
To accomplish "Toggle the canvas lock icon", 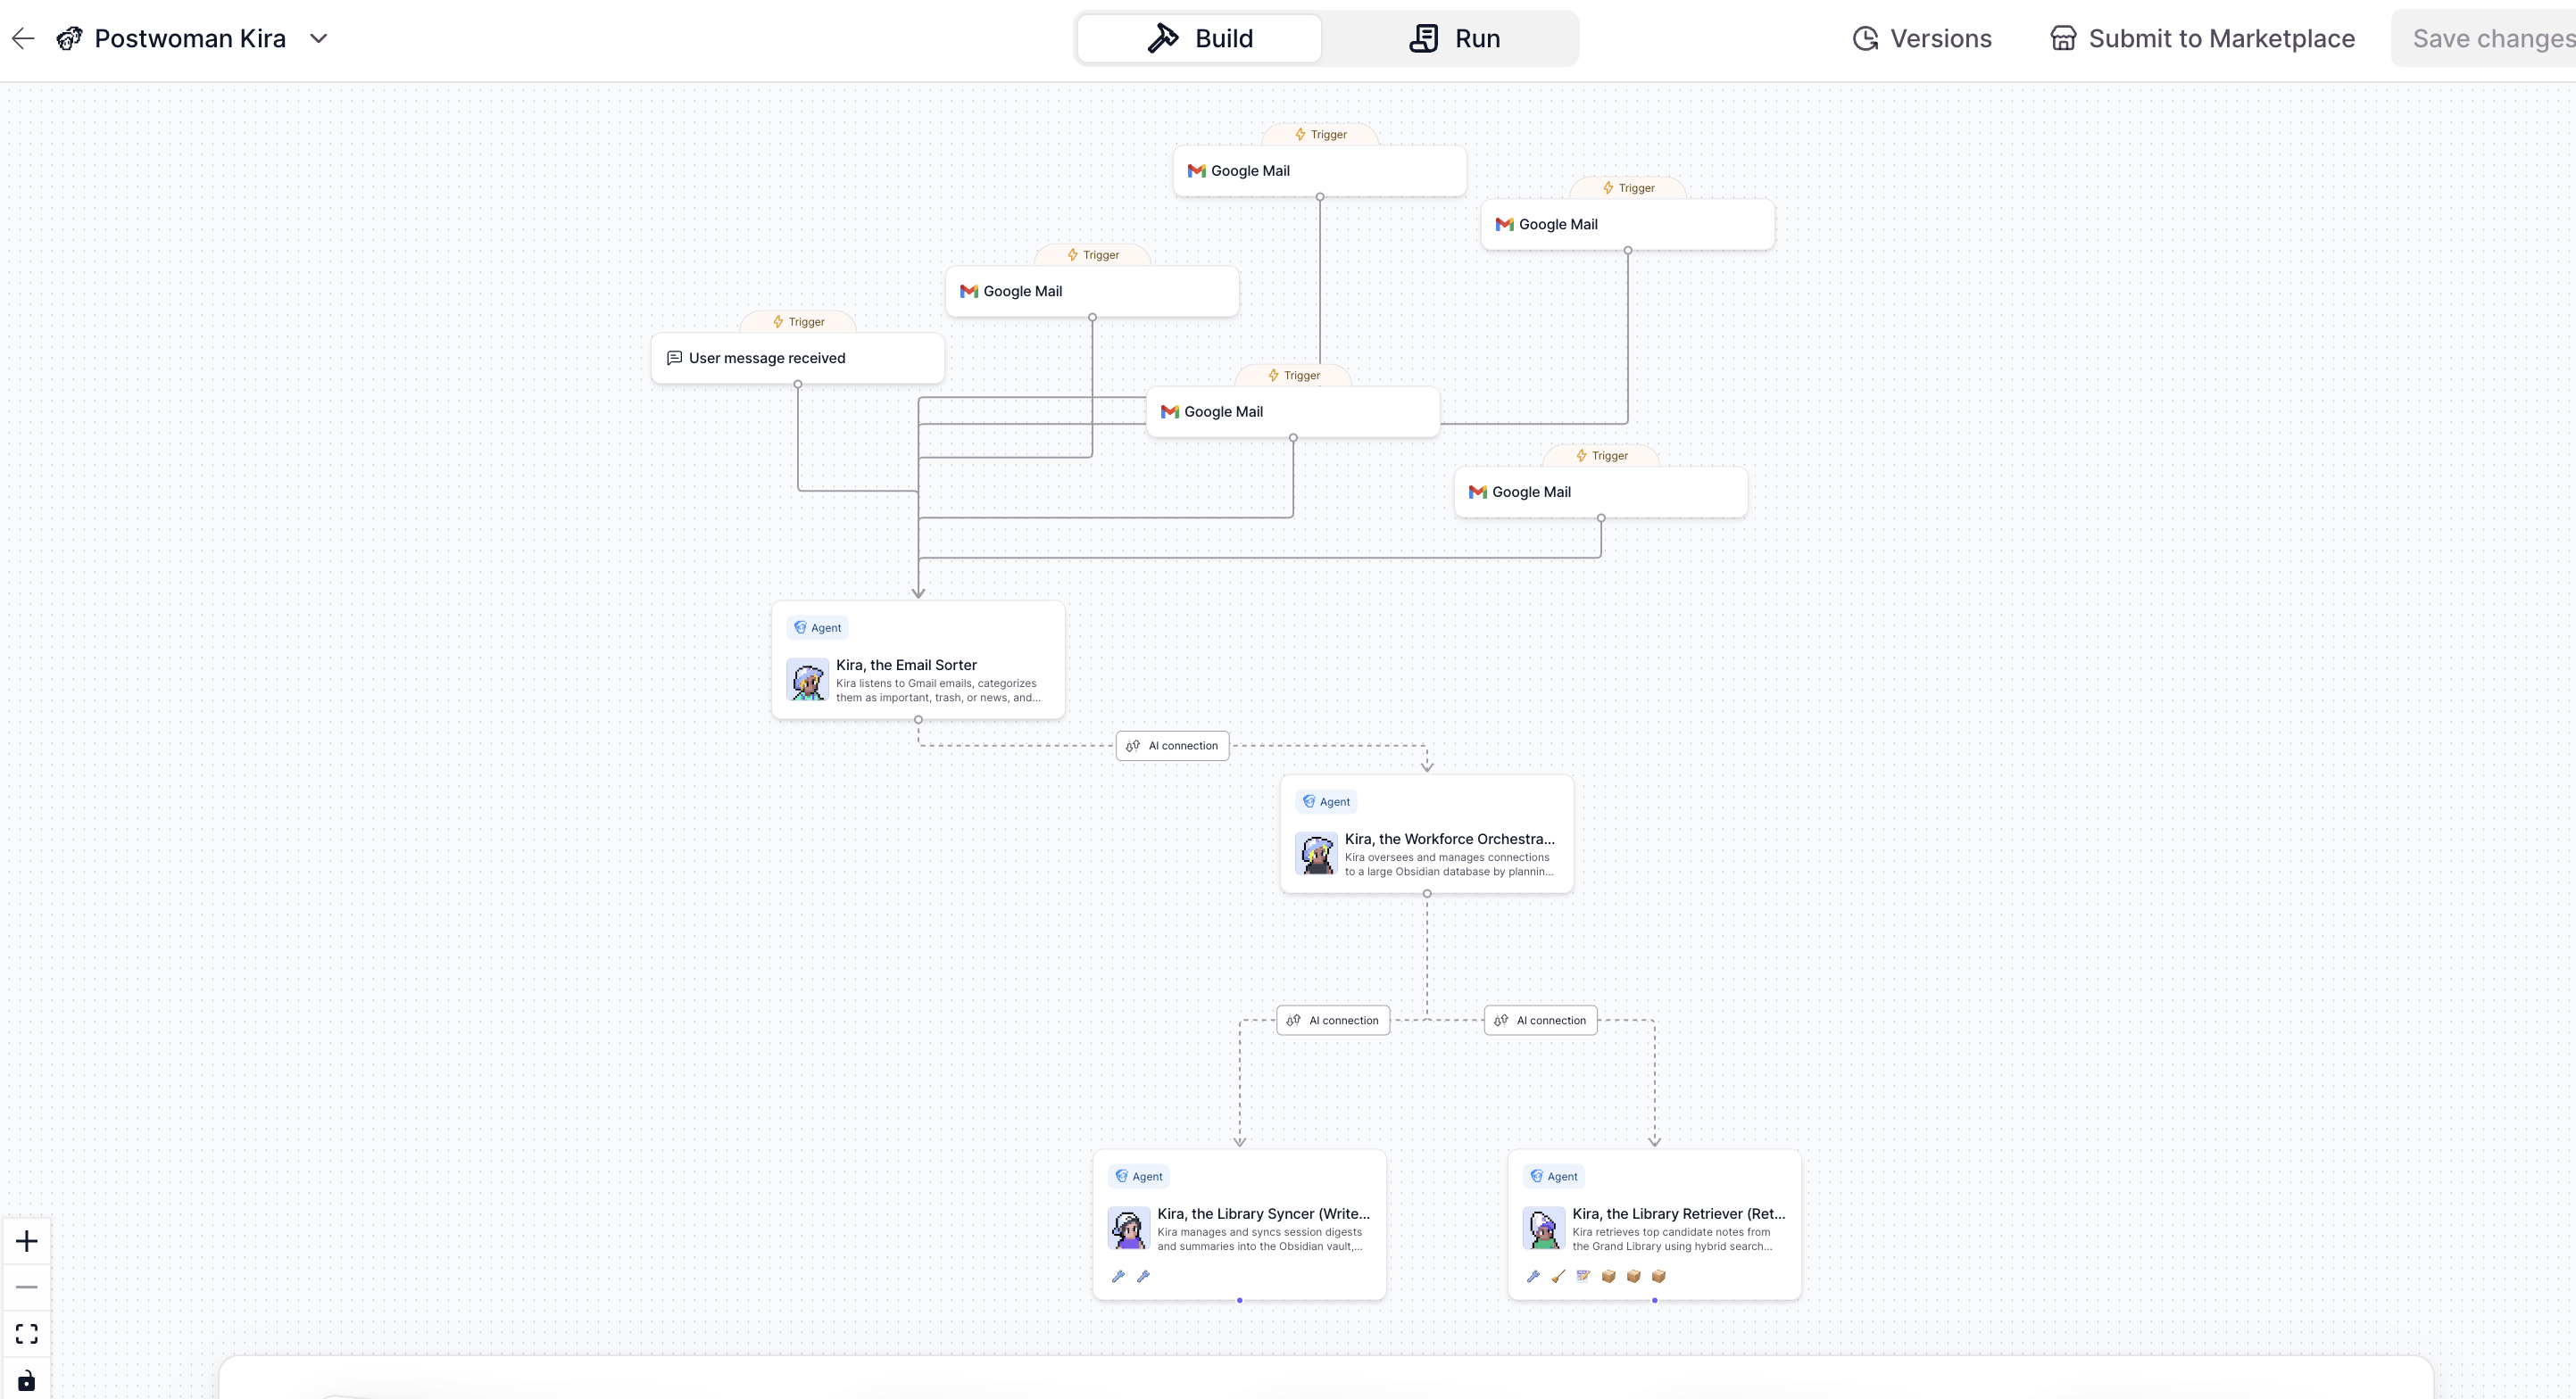I will [x=27, y=1381].
